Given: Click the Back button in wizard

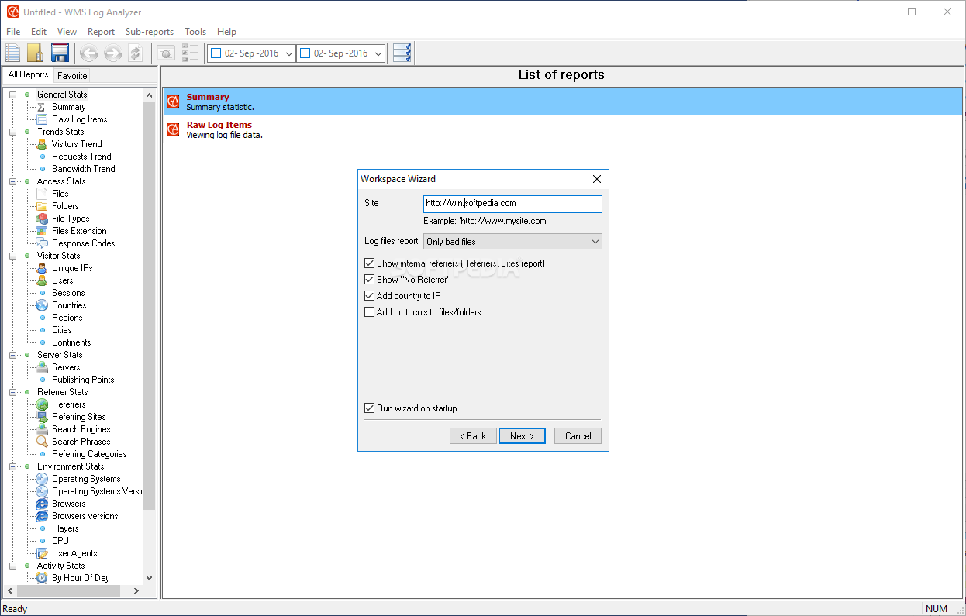Looking at the screenshot, I should pyautogui.click(x=473, y=436).
